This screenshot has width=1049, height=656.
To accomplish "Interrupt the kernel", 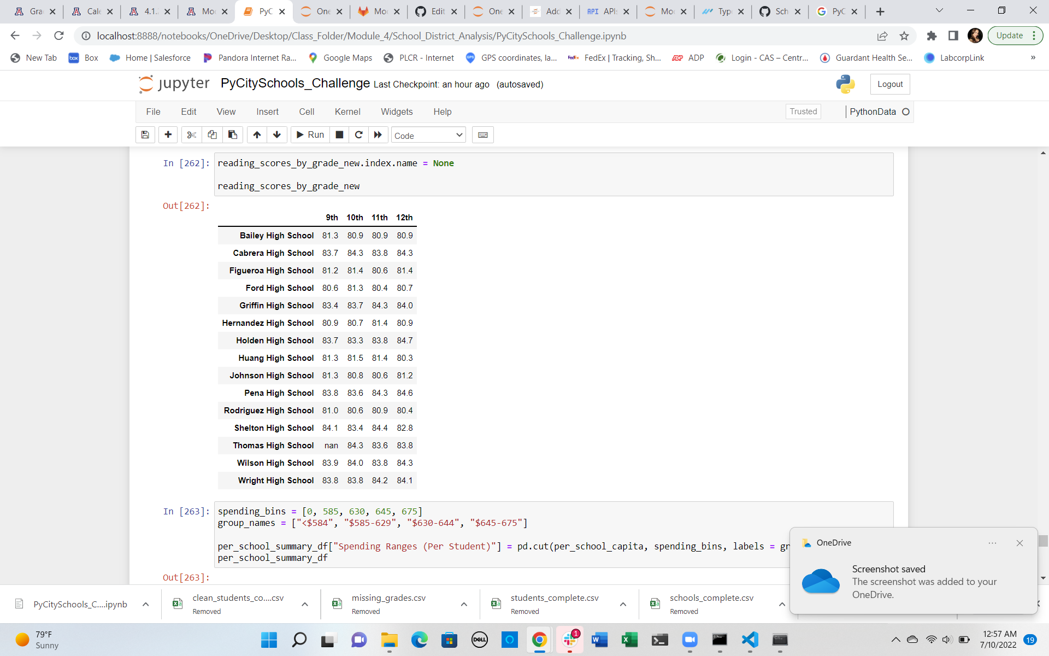I will coord(339,135).
